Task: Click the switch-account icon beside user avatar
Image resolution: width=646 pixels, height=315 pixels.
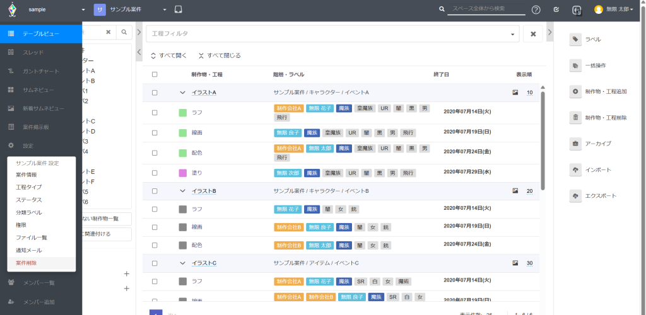Action: pyautogui.click(x=577, y=10)
